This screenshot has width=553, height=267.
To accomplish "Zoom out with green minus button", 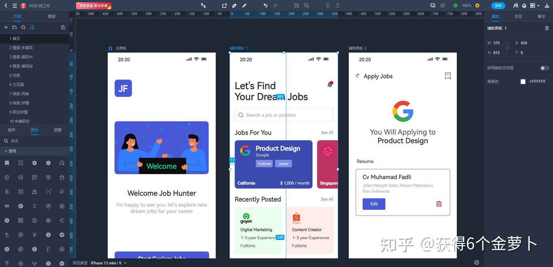I will (455, 5).
